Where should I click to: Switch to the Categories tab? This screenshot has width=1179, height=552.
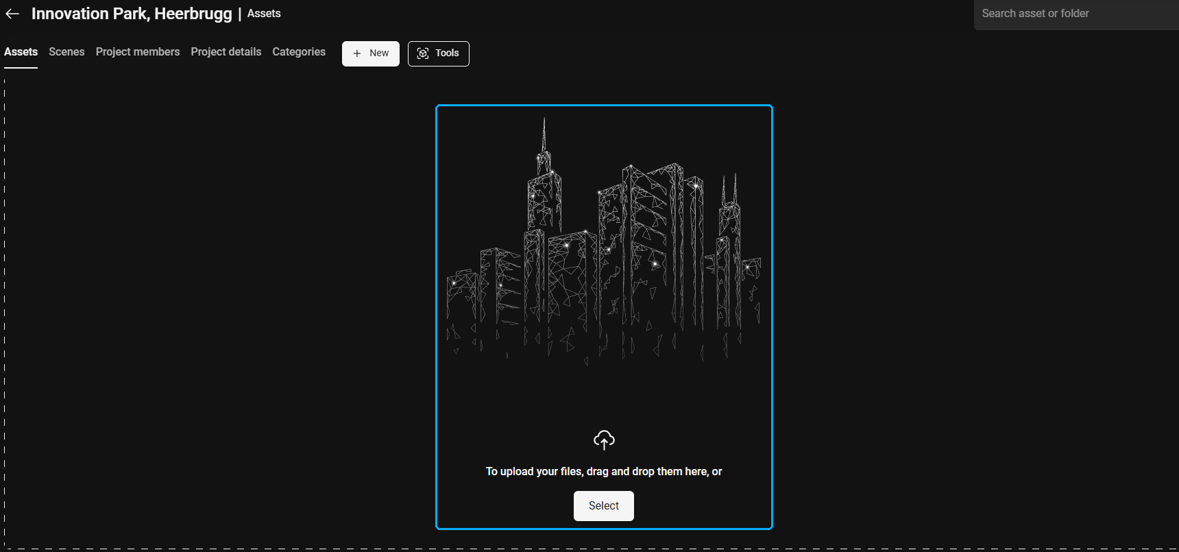(299, 52)
